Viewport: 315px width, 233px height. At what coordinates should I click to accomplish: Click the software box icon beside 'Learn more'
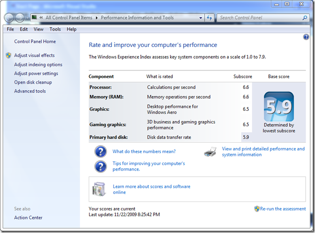tap(99, 189)
